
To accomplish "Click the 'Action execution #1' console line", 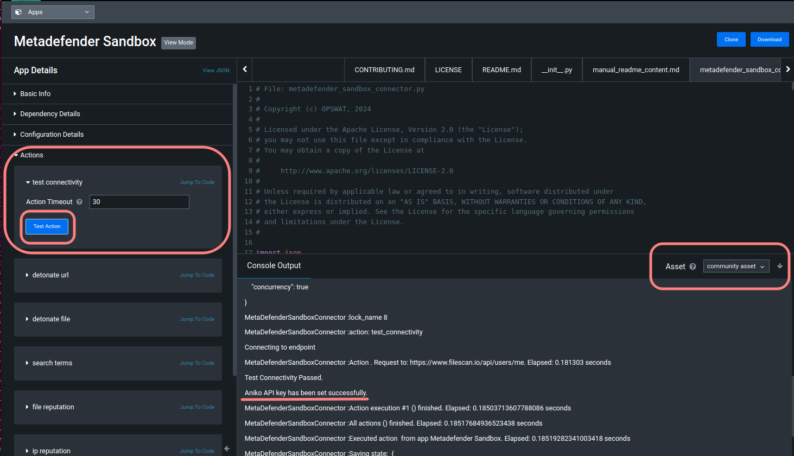I will pyautogui.click(x=408, y=408).
